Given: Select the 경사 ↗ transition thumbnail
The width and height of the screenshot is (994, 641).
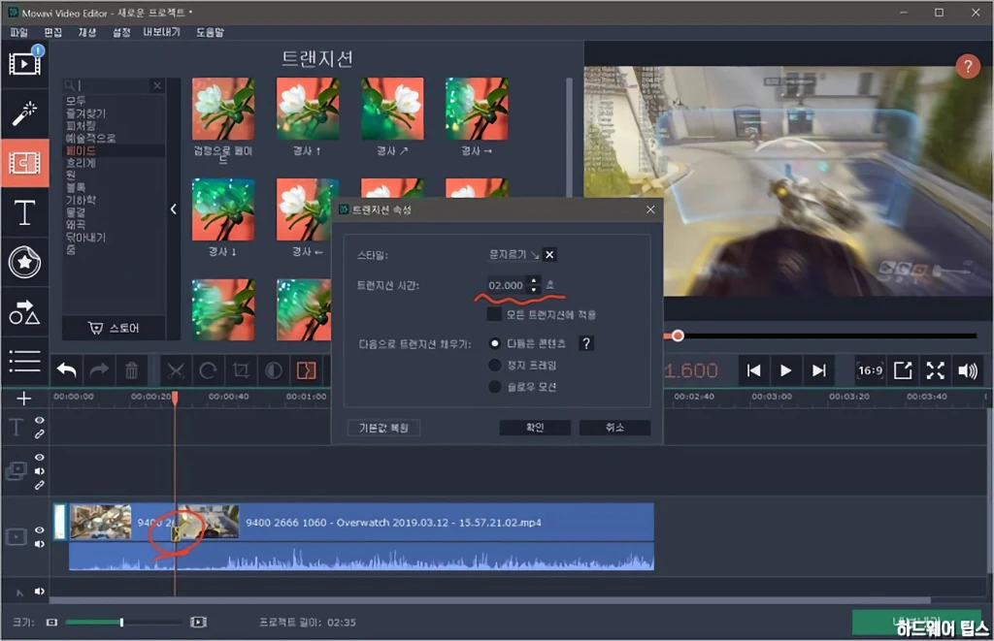Looking at the screenshot, I should point(392,109).
